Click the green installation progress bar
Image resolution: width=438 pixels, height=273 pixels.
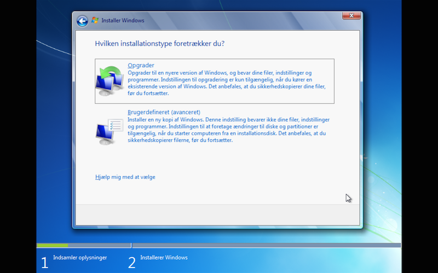pyautogui.click(x=53, y=245)
